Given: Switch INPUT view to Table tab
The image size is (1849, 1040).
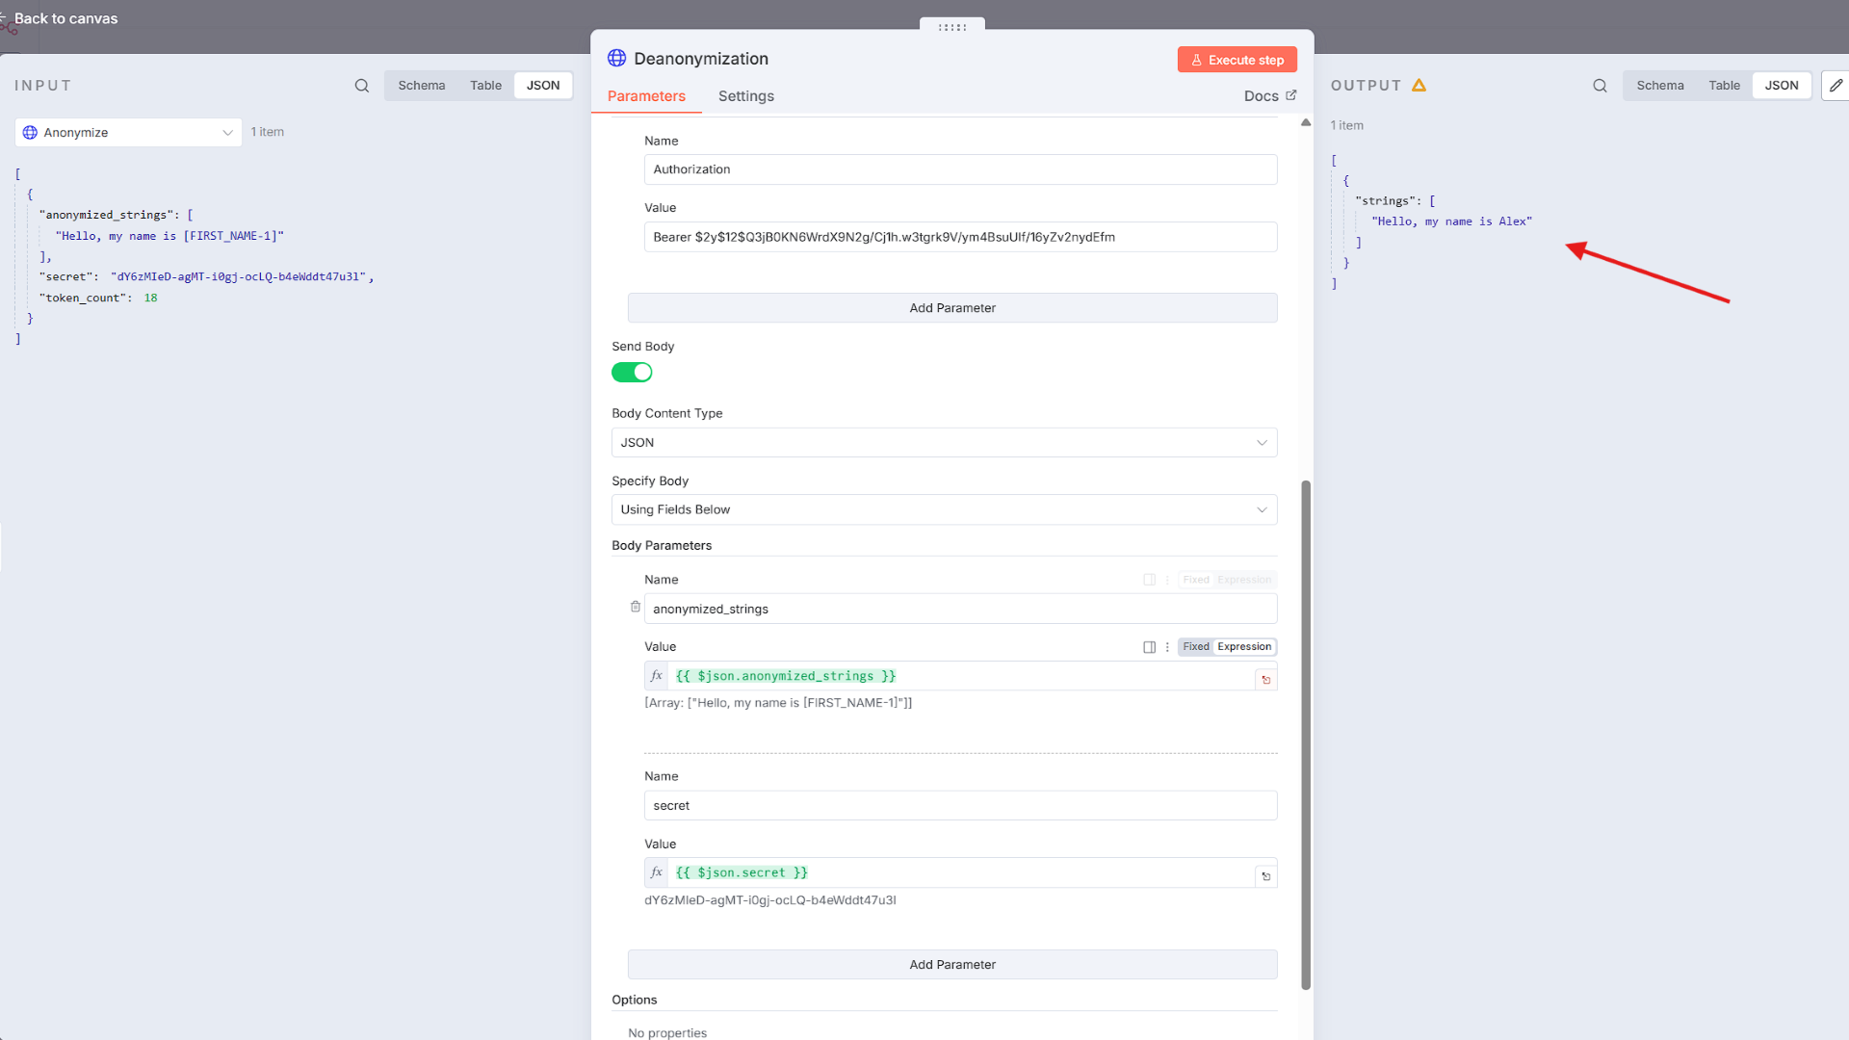Looking at the screenshot, I should pyautogui.click(x=485, y=86).
